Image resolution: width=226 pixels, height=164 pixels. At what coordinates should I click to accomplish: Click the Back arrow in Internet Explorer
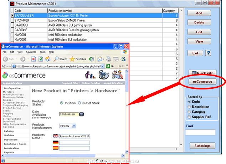tap(5, 59)
